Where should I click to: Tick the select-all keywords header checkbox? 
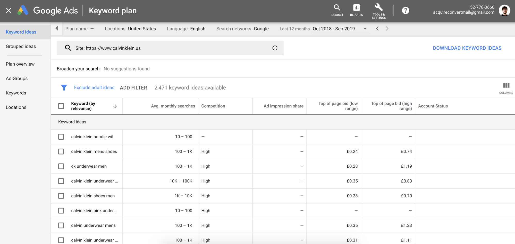[61, 106]
